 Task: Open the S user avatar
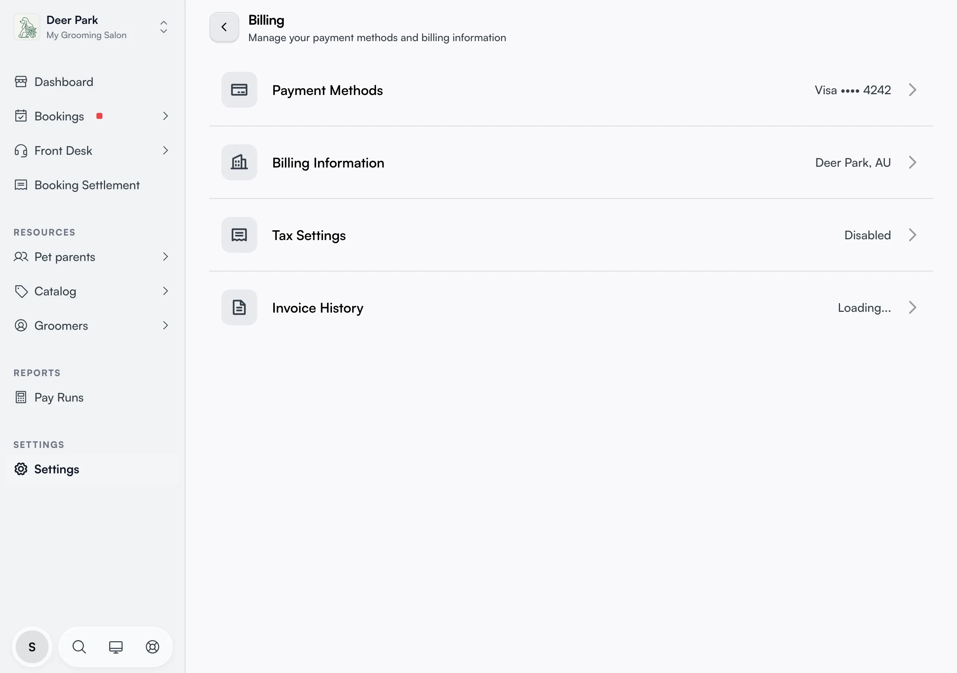[x=32, y=647]
